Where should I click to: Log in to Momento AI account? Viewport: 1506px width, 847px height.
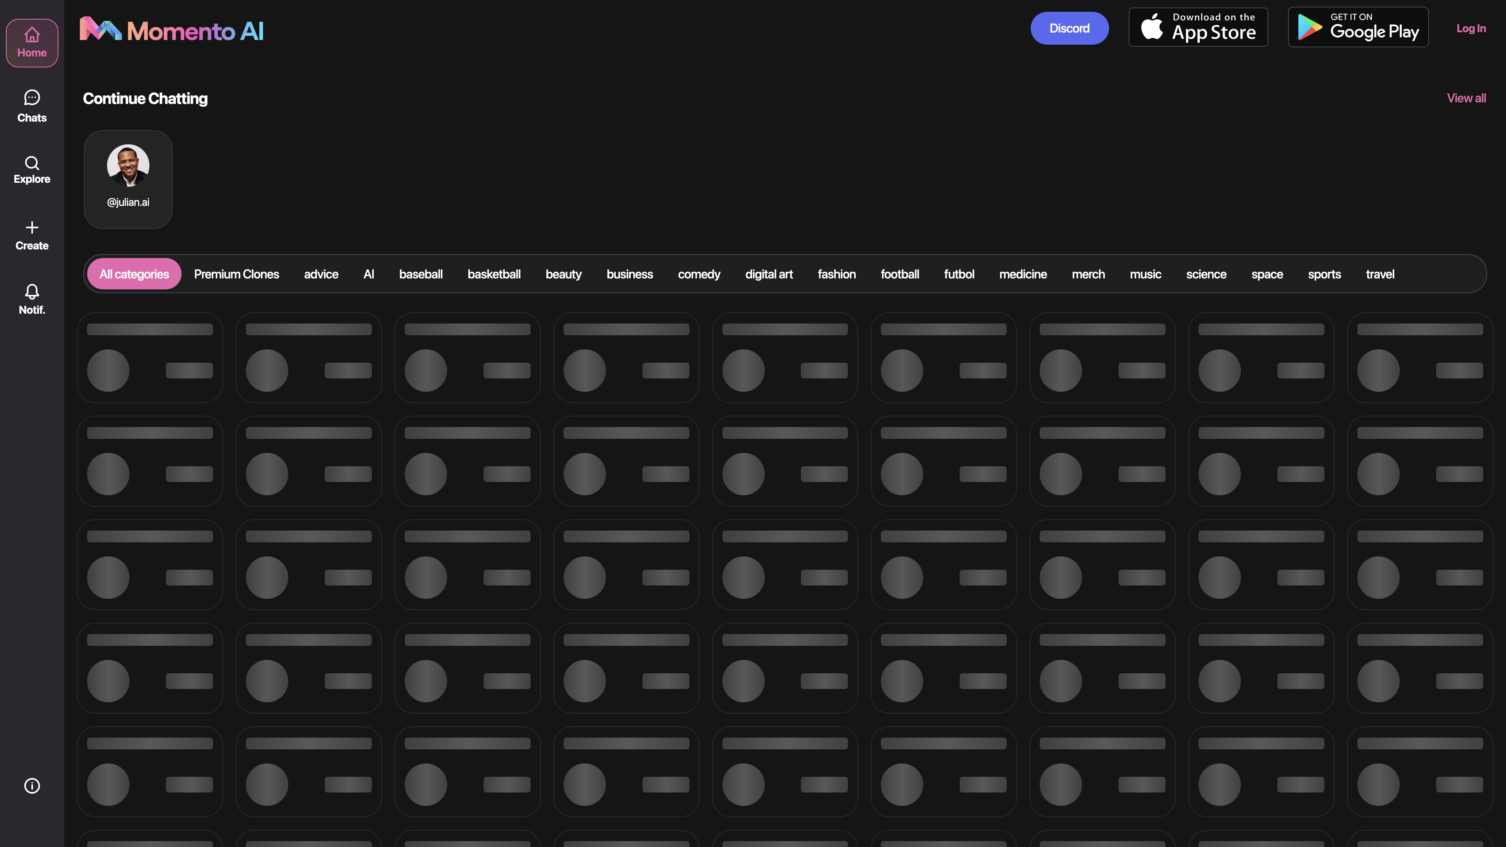[x=1471, y=28]
